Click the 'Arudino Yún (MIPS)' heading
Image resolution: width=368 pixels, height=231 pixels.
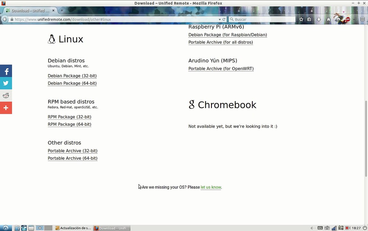pos(213,61)
